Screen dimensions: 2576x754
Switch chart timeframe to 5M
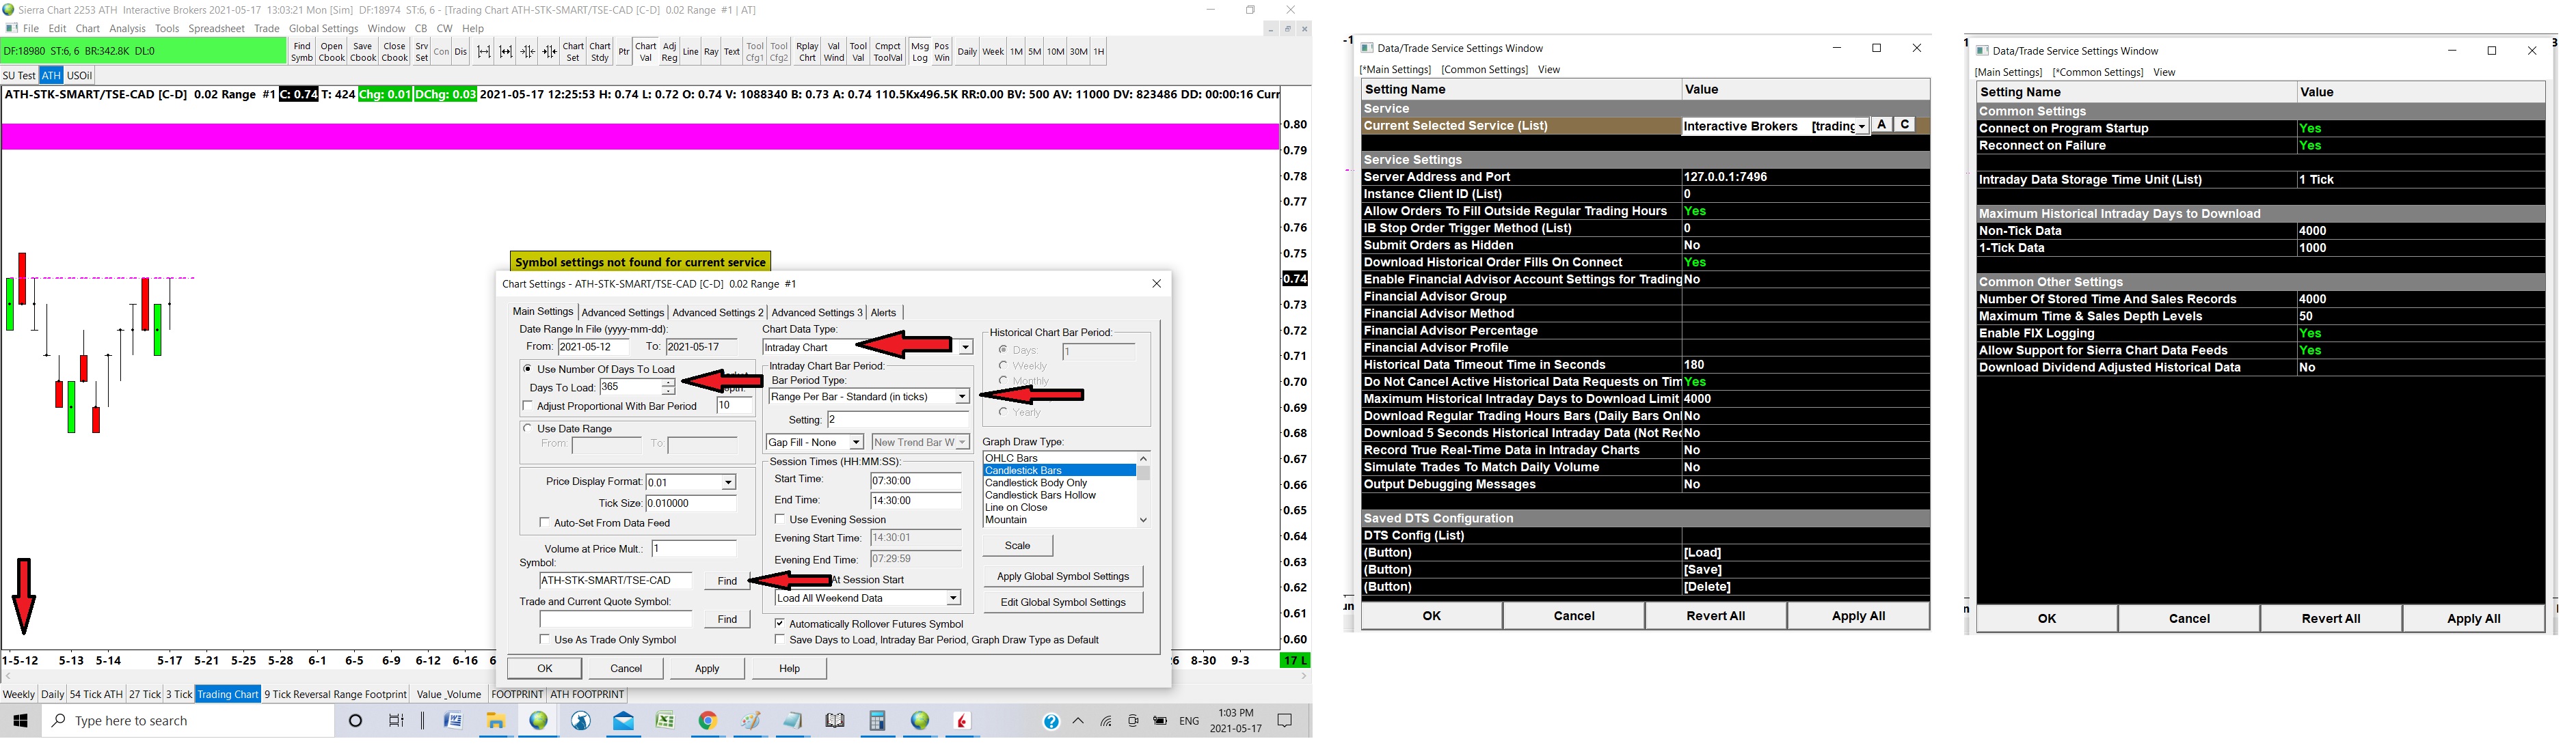(1035, 52)
